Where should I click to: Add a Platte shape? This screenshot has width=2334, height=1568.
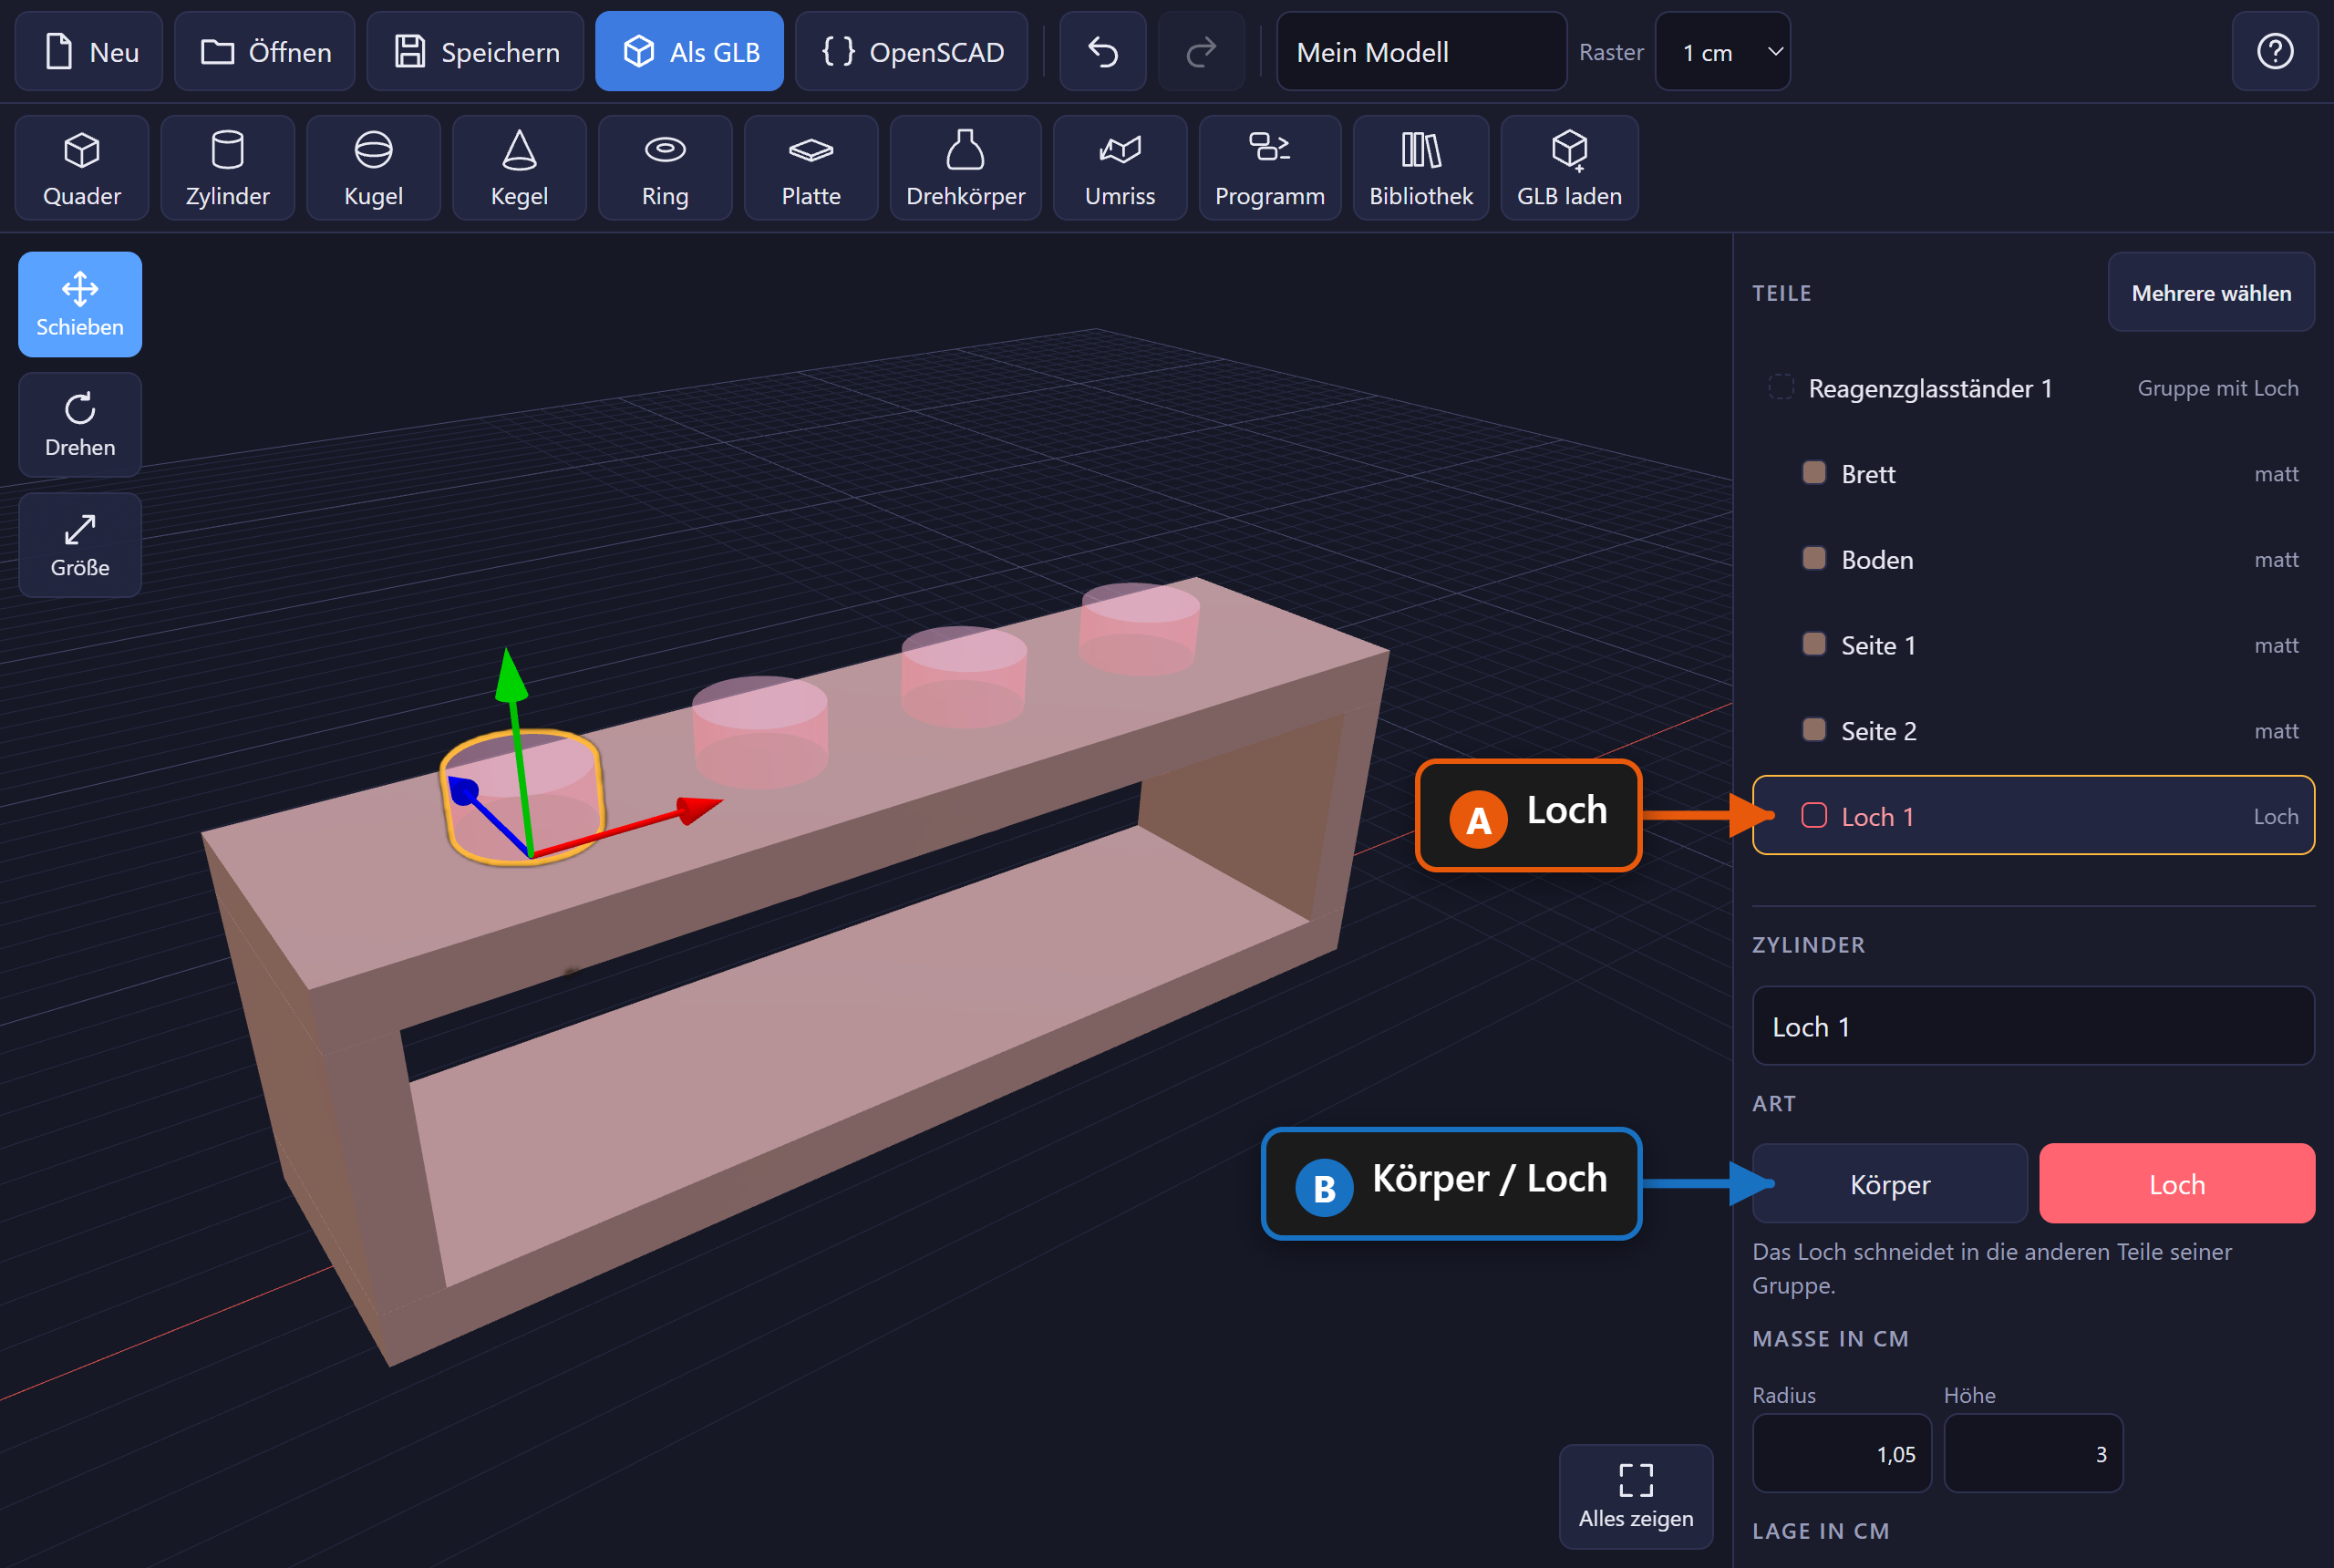tap(811, 167)
